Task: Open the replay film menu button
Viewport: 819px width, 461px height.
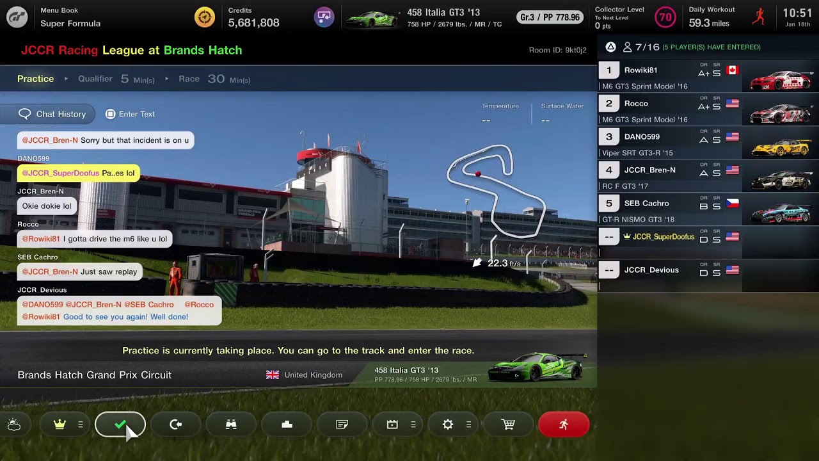Action: 397,425
